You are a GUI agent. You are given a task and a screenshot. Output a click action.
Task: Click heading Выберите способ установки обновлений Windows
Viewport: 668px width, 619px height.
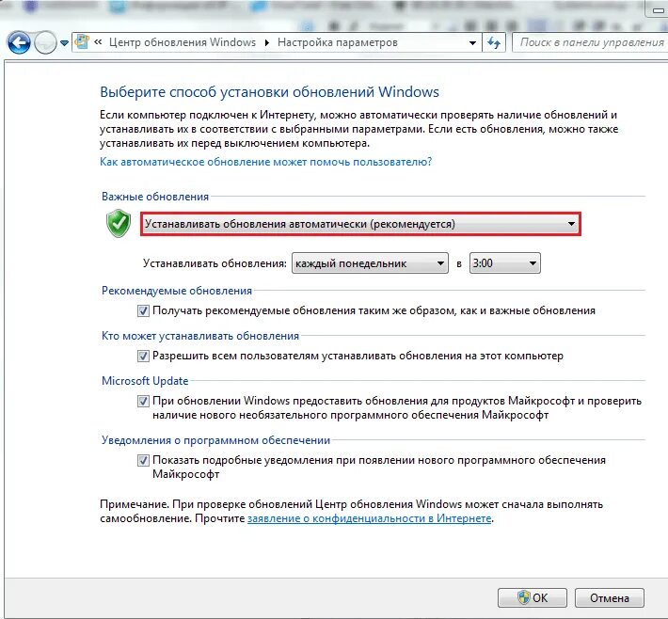269,92
